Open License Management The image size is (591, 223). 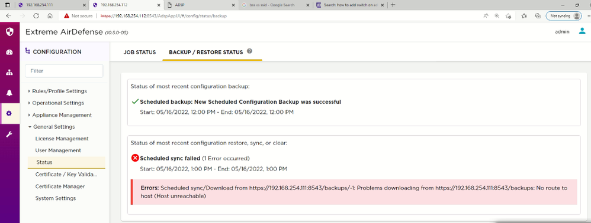pos(62,139)
